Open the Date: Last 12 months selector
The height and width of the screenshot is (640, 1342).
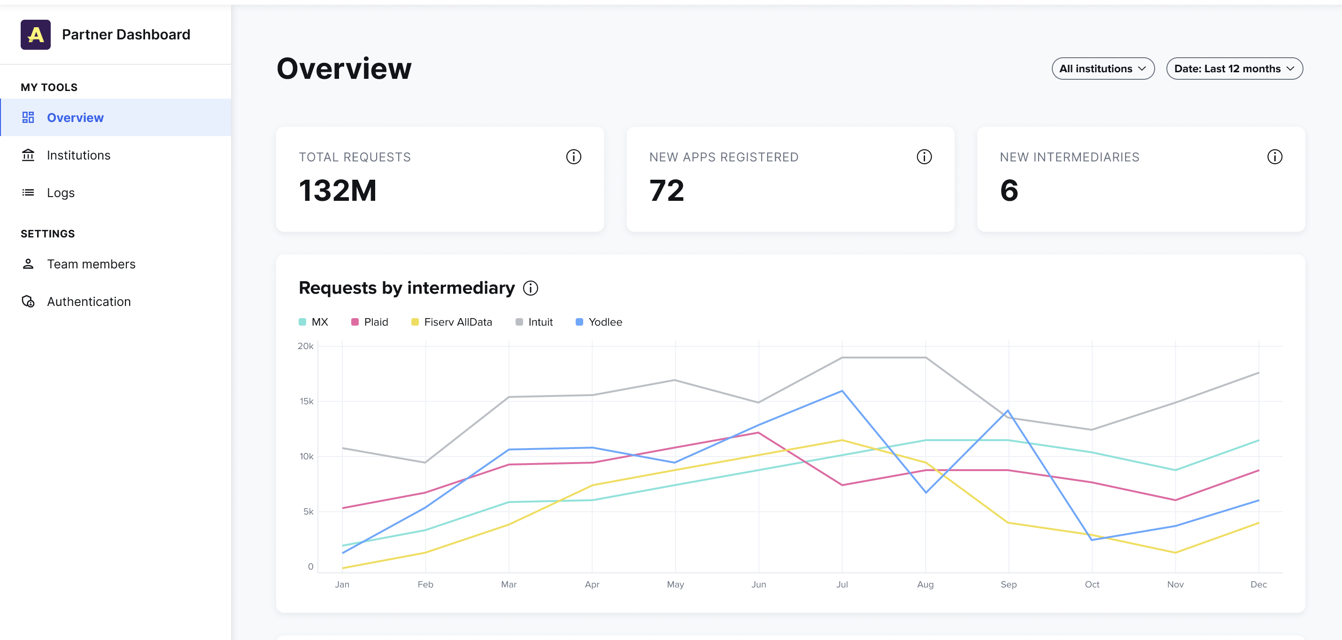[1234, 68]
